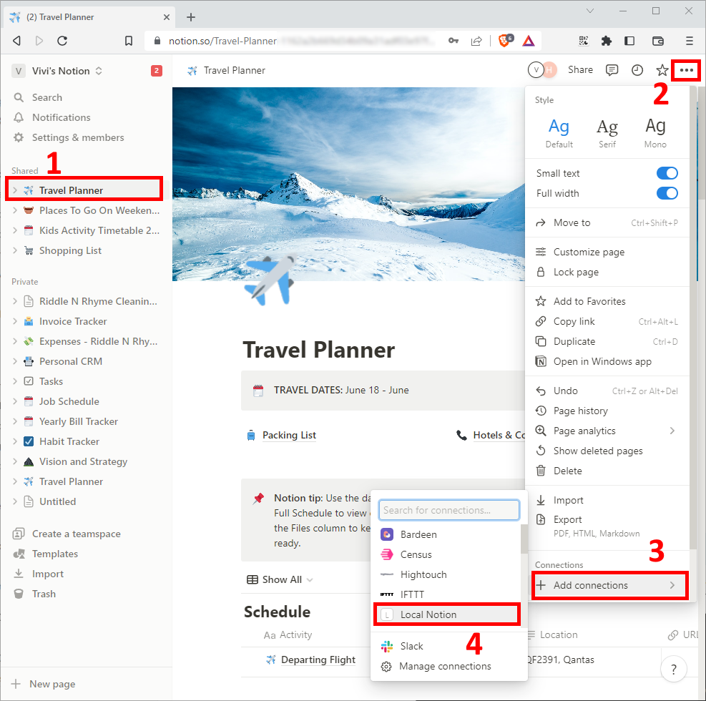Click the browser reload icon
The width and height of the screenshot is (706, 701).
[62, 41]
